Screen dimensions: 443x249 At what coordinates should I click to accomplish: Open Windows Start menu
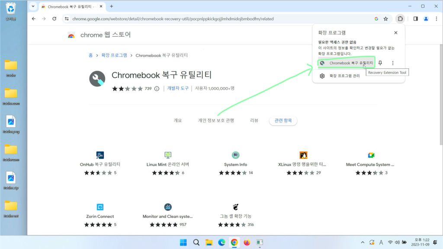click(183, 243)
